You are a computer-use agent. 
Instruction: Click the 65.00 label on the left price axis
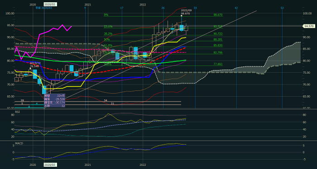point(10,96)
